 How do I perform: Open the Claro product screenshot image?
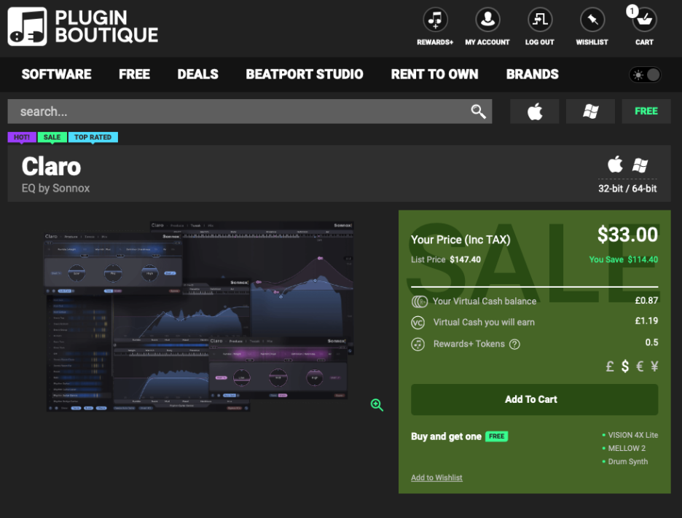200,316
